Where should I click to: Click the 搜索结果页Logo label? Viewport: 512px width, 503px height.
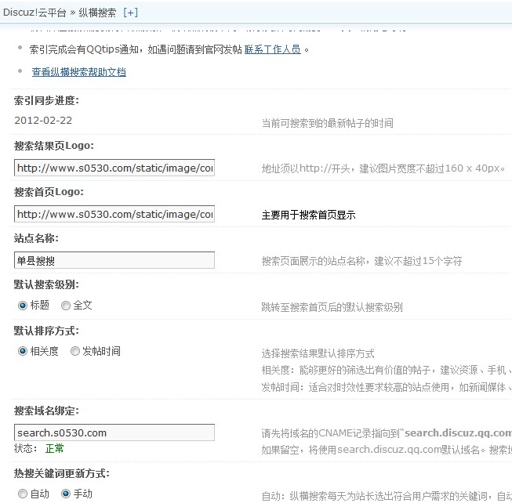tap(54, 146)
